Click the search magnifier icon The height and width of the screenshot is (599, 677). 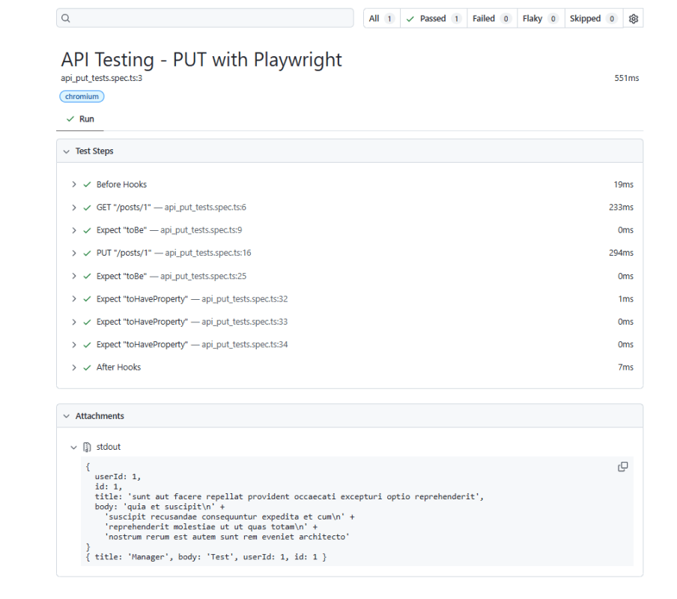pos(66,19)
